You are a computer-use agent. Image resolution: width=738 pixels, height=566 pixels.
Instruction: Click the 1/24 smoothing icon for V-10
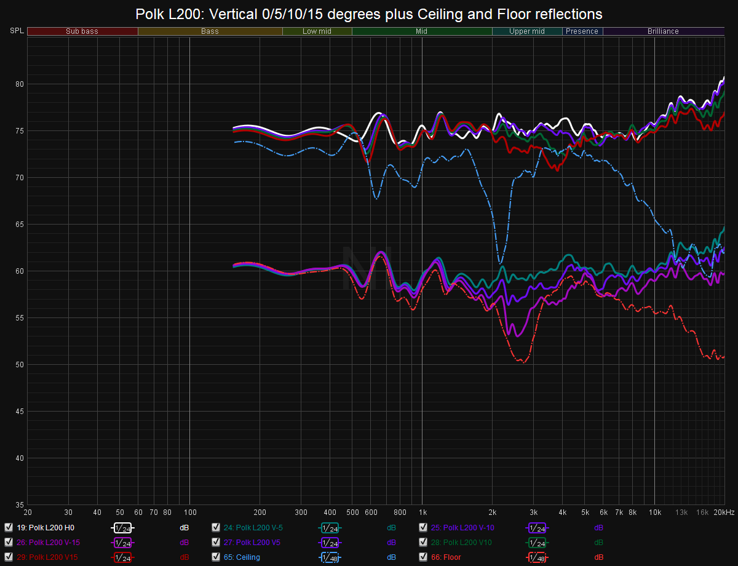(x=537, y=528)
